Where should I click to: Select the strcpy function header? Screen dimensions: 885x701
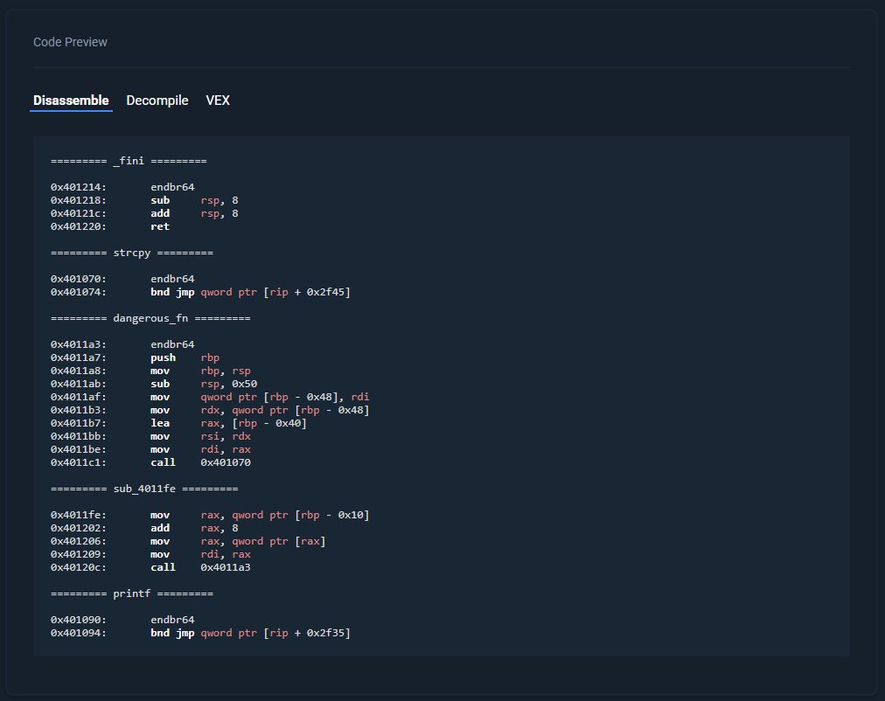coord(132,252)
